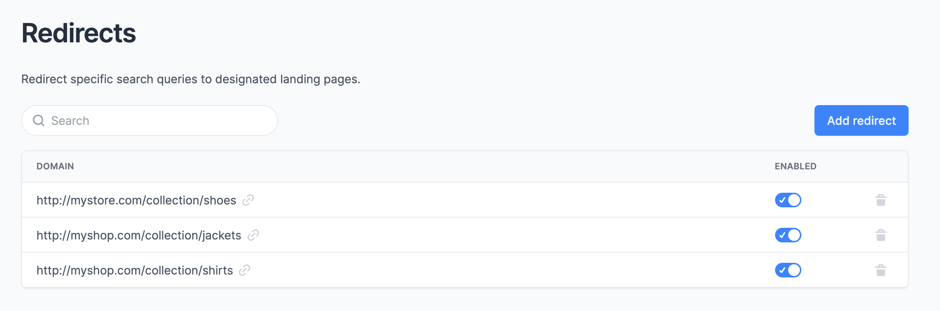The width and height of the screenshot is (940, 311).
Task: Disable the jackets redirect toggle
Action: [x=788, y=235]
